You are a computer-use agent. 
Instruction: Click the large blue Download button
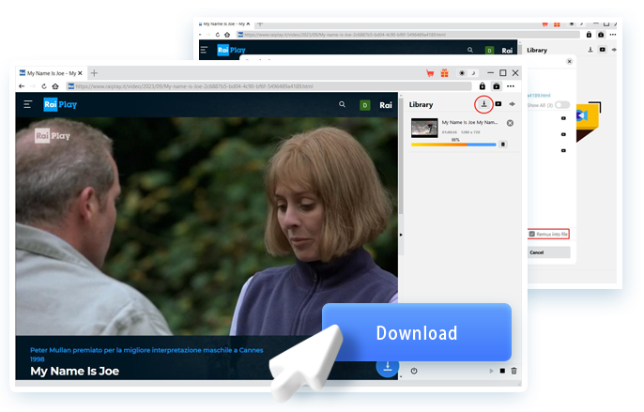tap(417, 332)
